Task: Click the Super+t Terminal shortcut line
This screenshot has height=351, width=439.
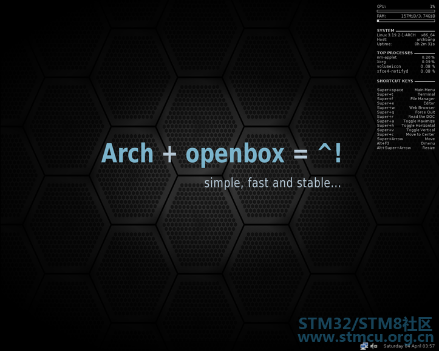Action: click(x=406, y=94)
